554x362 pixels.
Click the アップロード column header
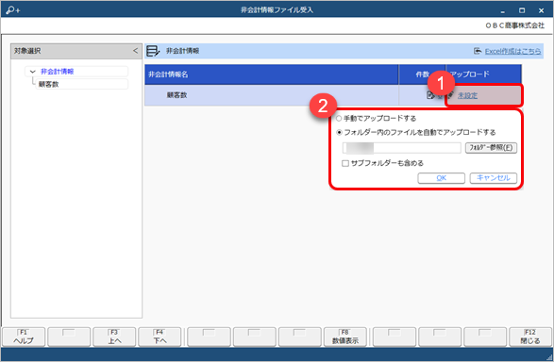click(x=484, y=74)
